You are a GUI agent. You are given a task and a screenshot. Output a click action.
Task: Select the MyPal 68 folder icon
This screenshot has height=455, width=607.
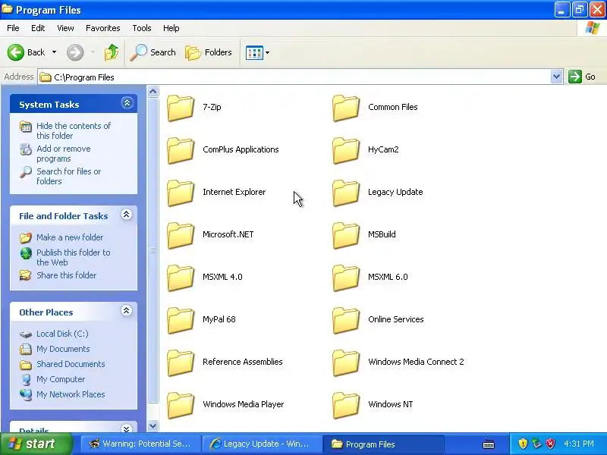[181, 320]
